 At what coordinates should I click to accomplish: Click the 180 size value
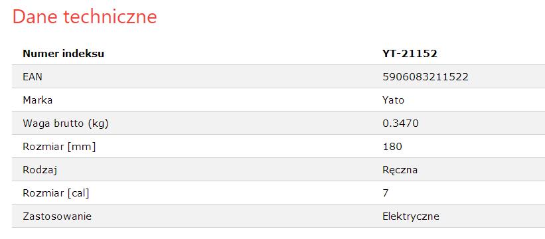[x=392, y=147]
